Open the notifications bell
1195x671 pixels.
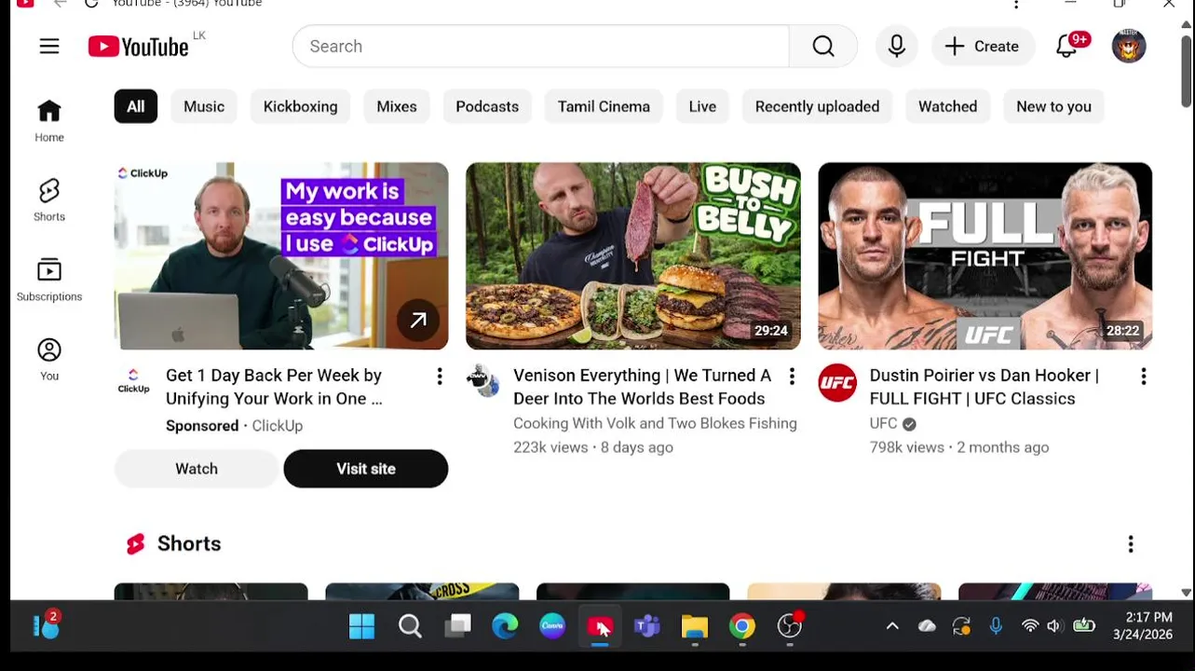1066,47
